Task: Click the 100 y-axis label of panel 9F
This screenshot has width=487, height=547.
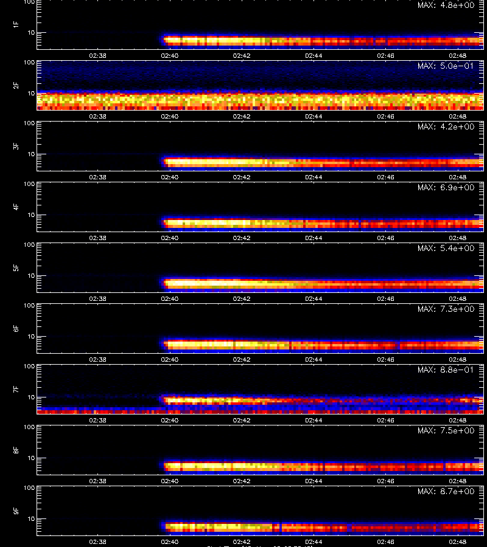Action: point(29,487)
